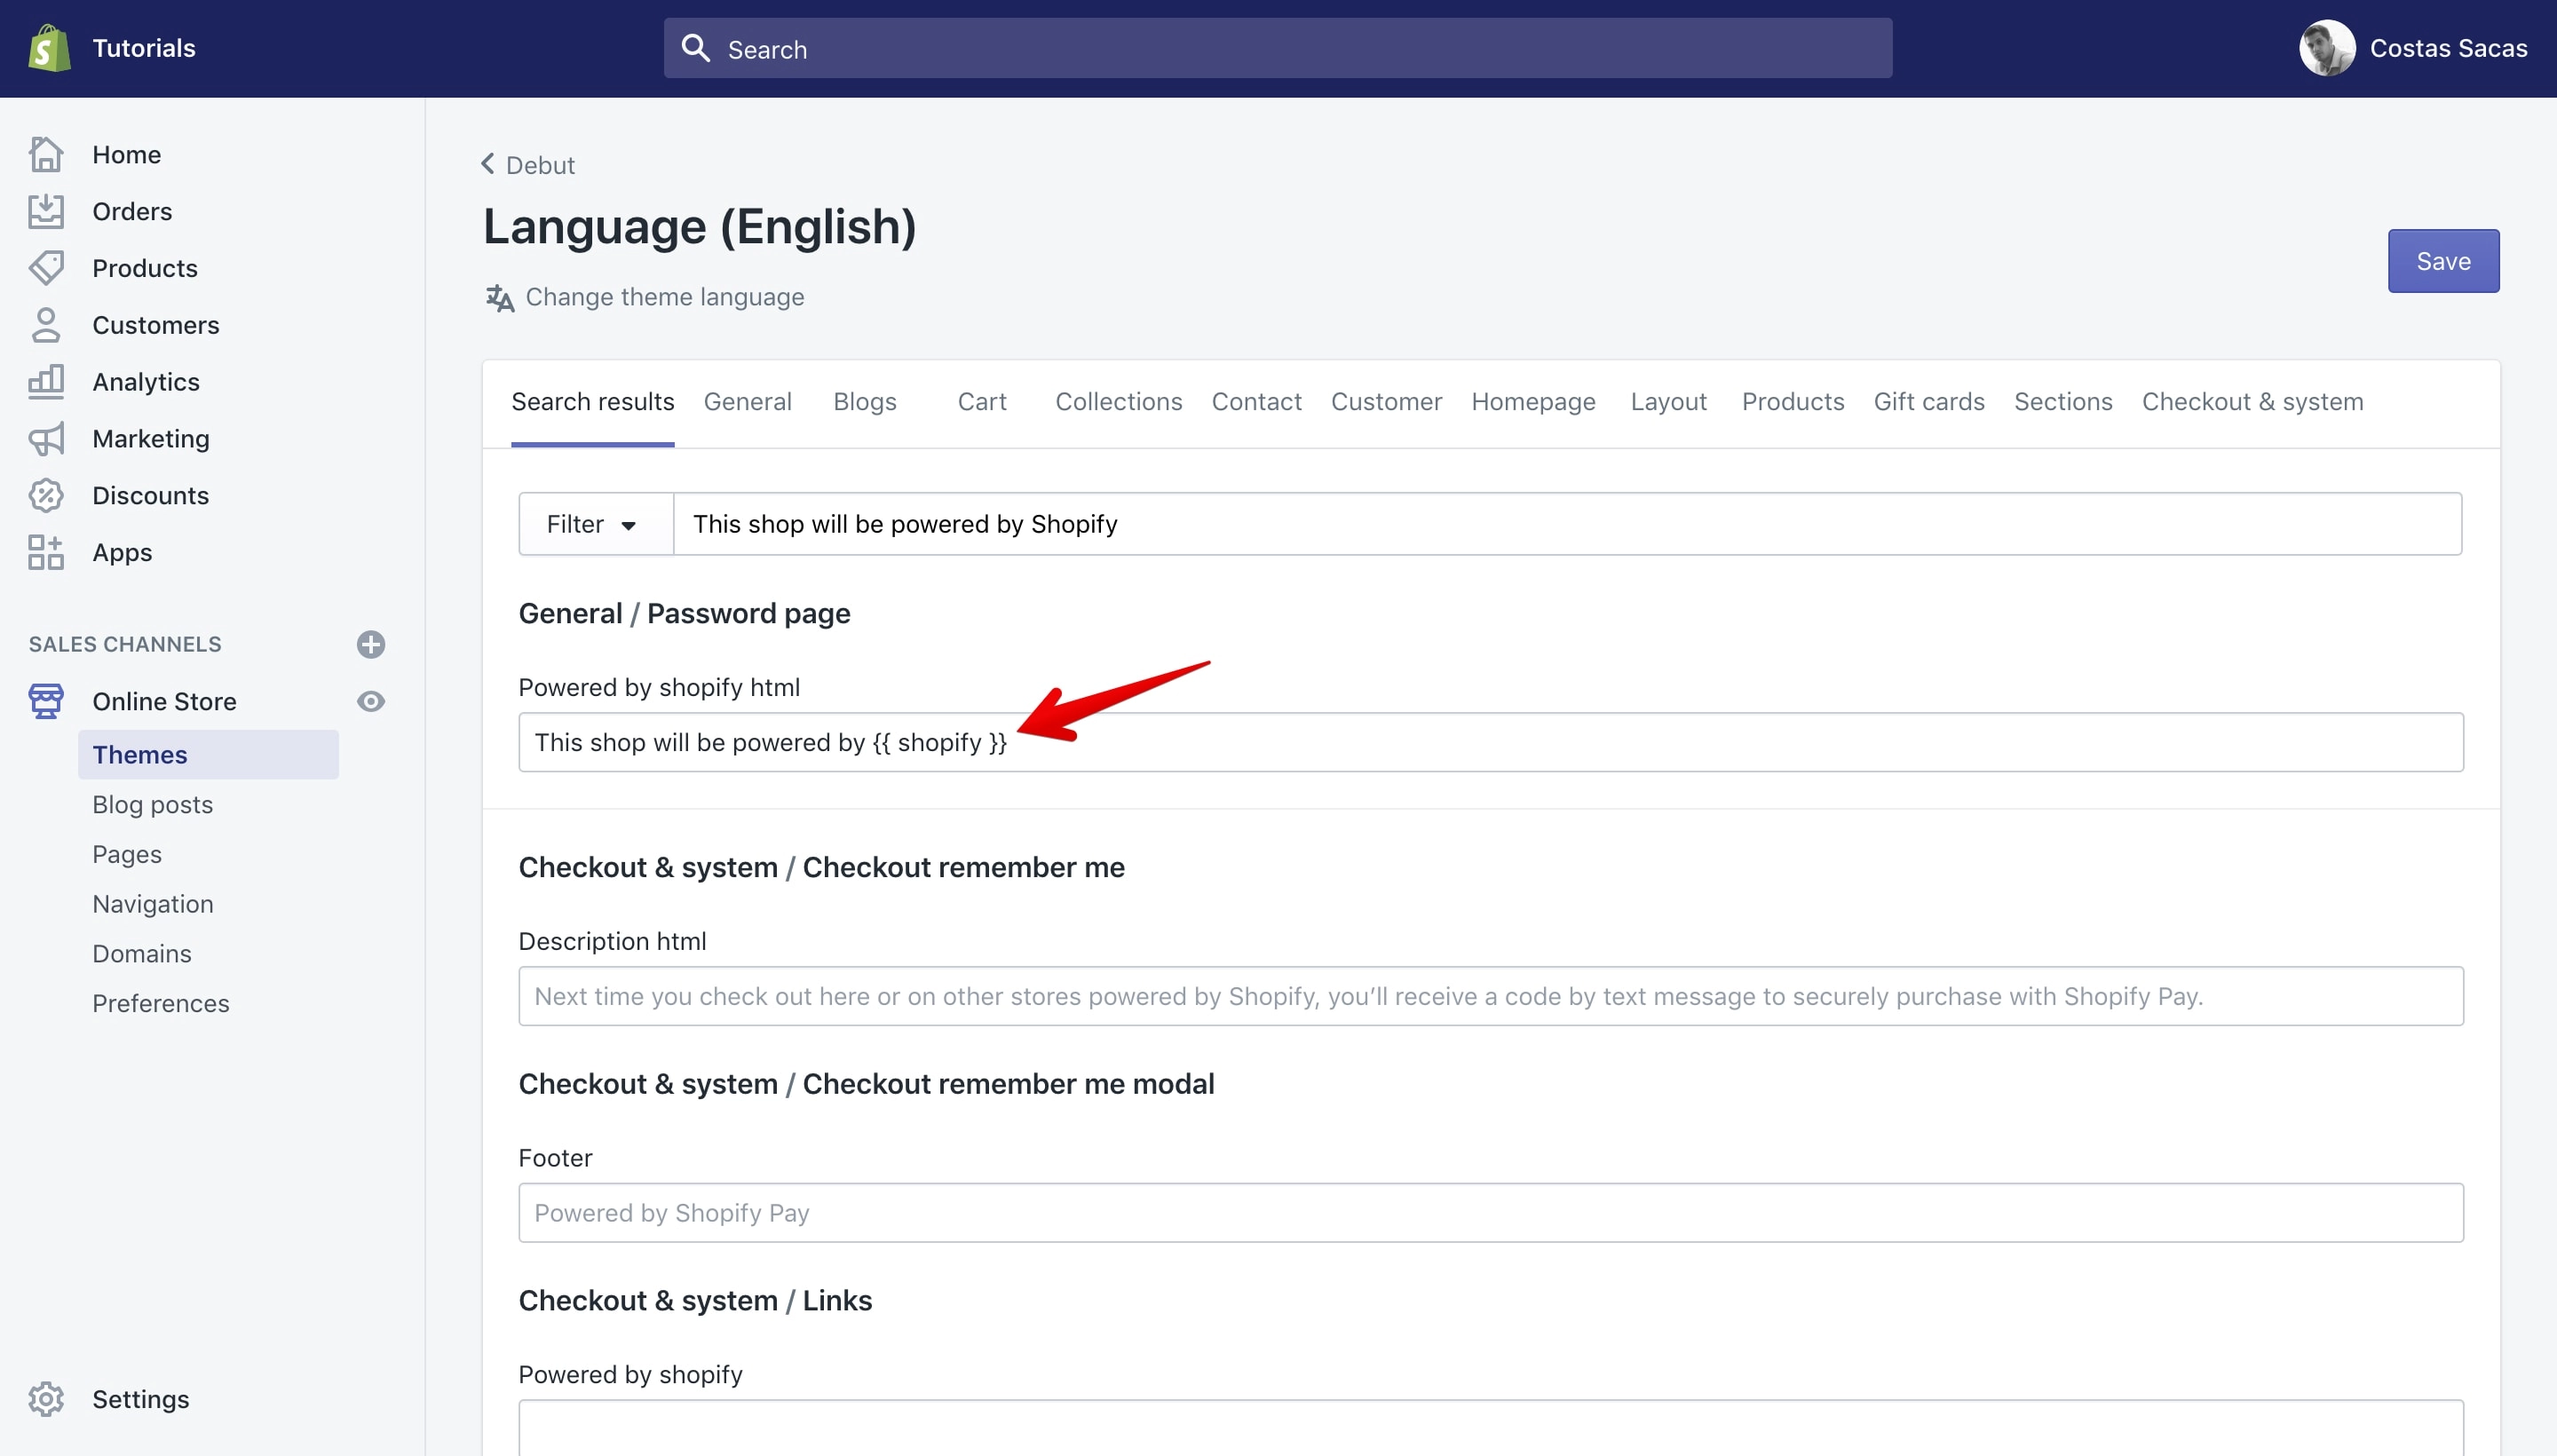Click the Tutorials store name
Viewport: 2557px width, 1456px height.
tap(143, 48)
